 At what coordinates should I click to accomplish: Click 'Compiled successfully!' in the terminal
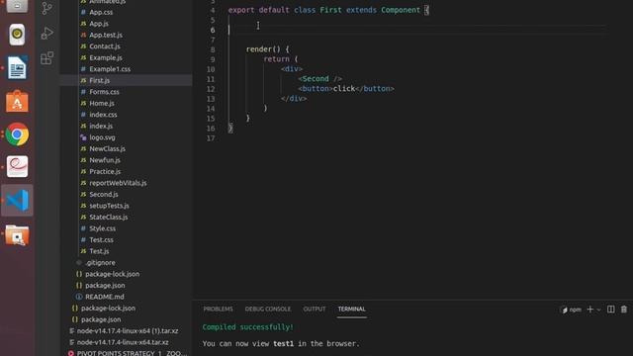point(248,327)
